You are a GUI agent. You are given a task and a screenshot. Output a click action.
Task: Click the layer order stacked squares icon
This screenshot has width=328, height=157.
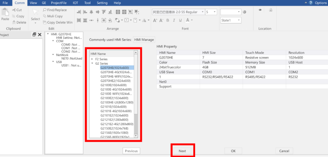117,20
